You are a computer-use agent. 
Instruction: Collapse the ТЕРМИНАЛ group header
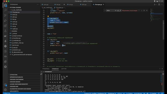click(x=48, y=72)
